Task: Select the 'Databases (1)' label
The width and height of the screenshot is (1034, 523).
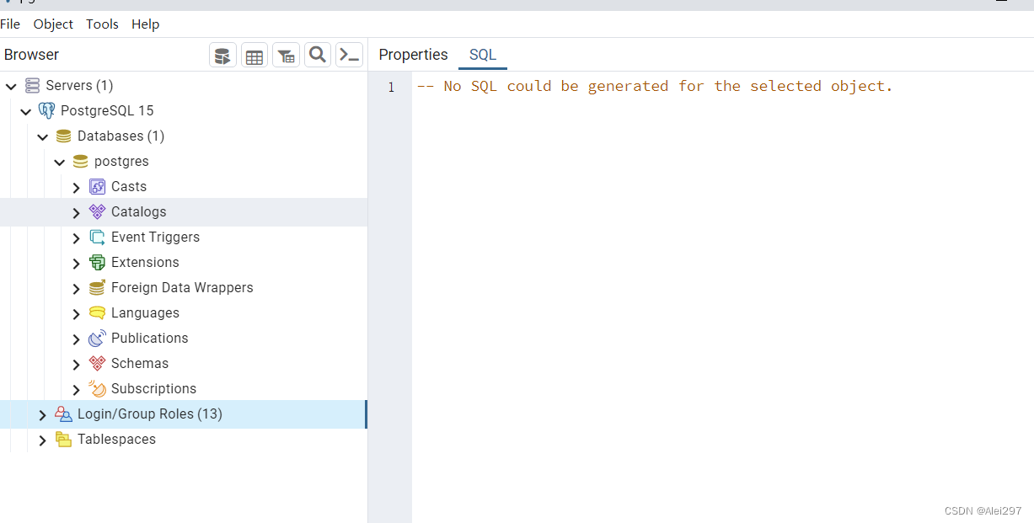Action: pyautogui.click(x=121, y=136)
